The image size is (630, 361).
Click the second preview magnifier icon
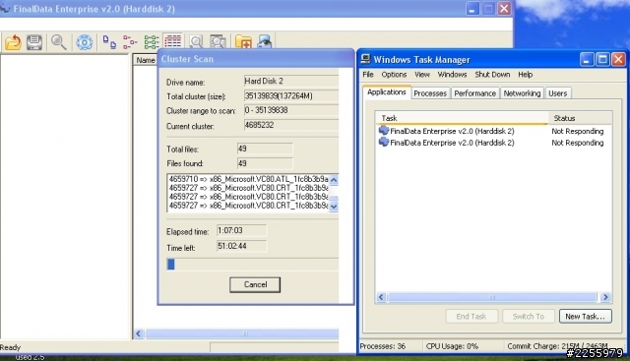click(218, 41)
